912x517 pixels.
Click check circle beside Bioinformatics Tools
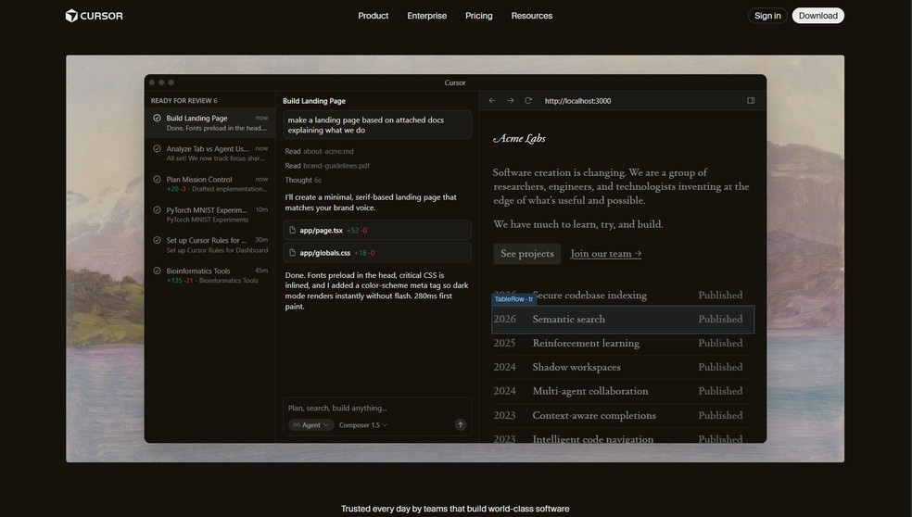coord(157,271)
